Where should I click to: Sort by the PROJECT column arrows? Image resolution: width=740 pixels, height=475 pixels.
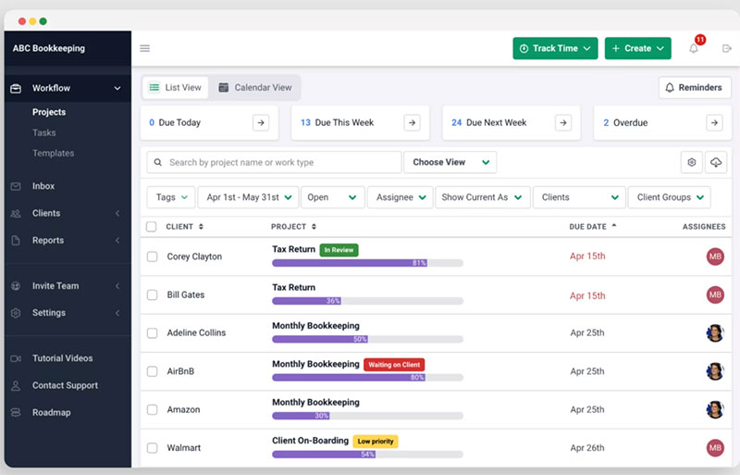(314, 227)
